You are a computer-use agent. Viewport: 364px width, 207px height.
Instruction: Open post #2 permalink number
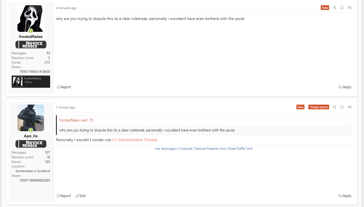[350, 8]
